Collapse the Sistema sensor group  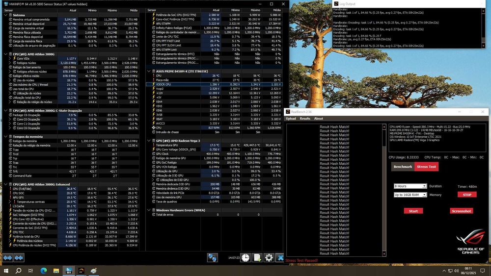coord(5,15)
